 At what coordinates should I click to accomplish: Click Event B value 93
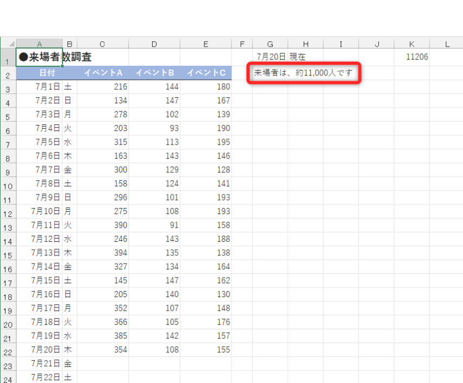click(154, 128)
